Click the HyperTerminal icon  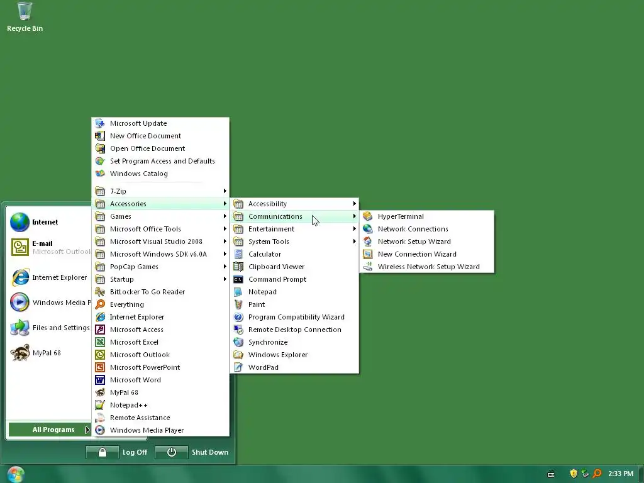point(367,216)
